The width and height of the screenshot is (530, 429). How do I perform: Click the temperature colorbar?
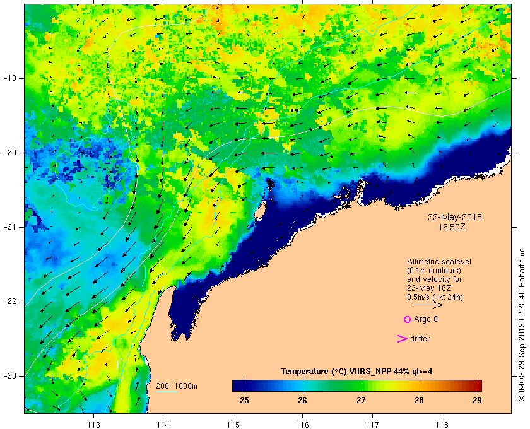(357, 385)
